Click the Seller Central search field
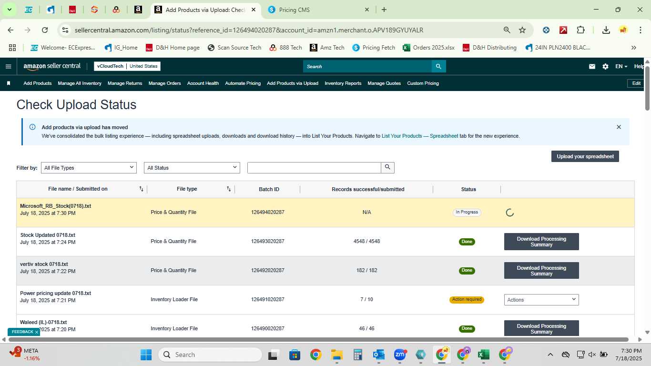 point(367,66)
